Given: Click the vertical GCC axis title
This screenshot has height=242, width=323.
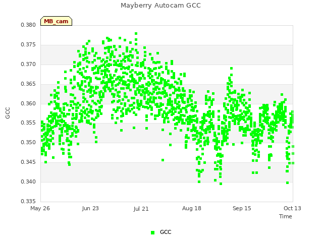Looking at the screenshot, I should [8, 113].
